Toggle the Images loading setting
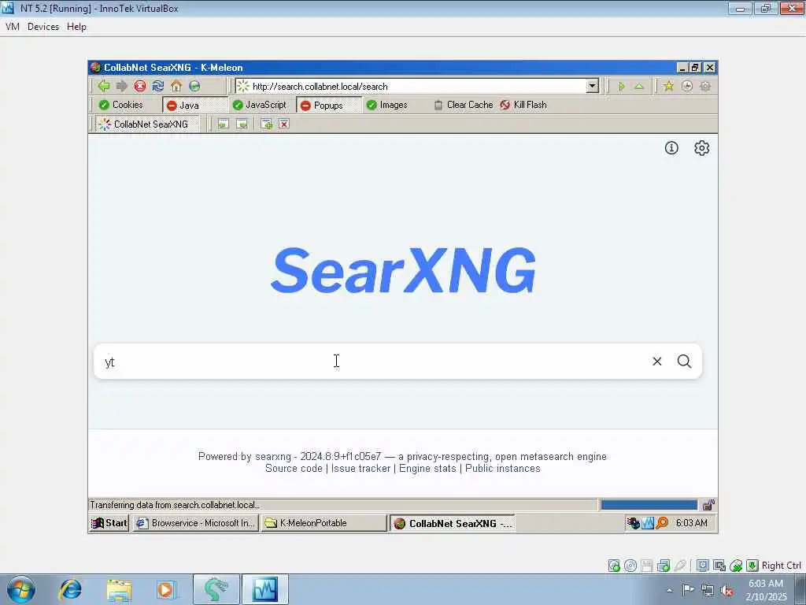Screen dimensions: 806x605 click(x=387, y=105)
